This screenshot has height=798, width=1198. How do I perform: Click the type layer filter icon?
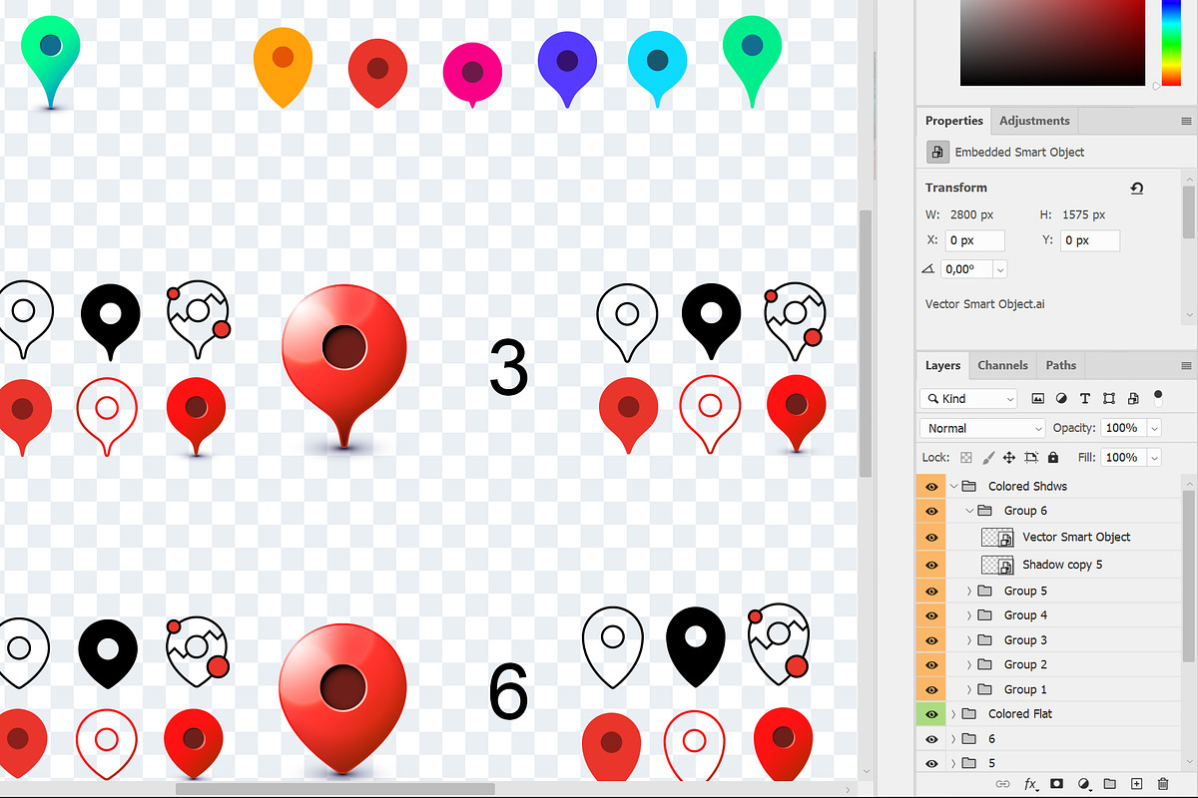pyautogui.click(x=1085, y=398)
